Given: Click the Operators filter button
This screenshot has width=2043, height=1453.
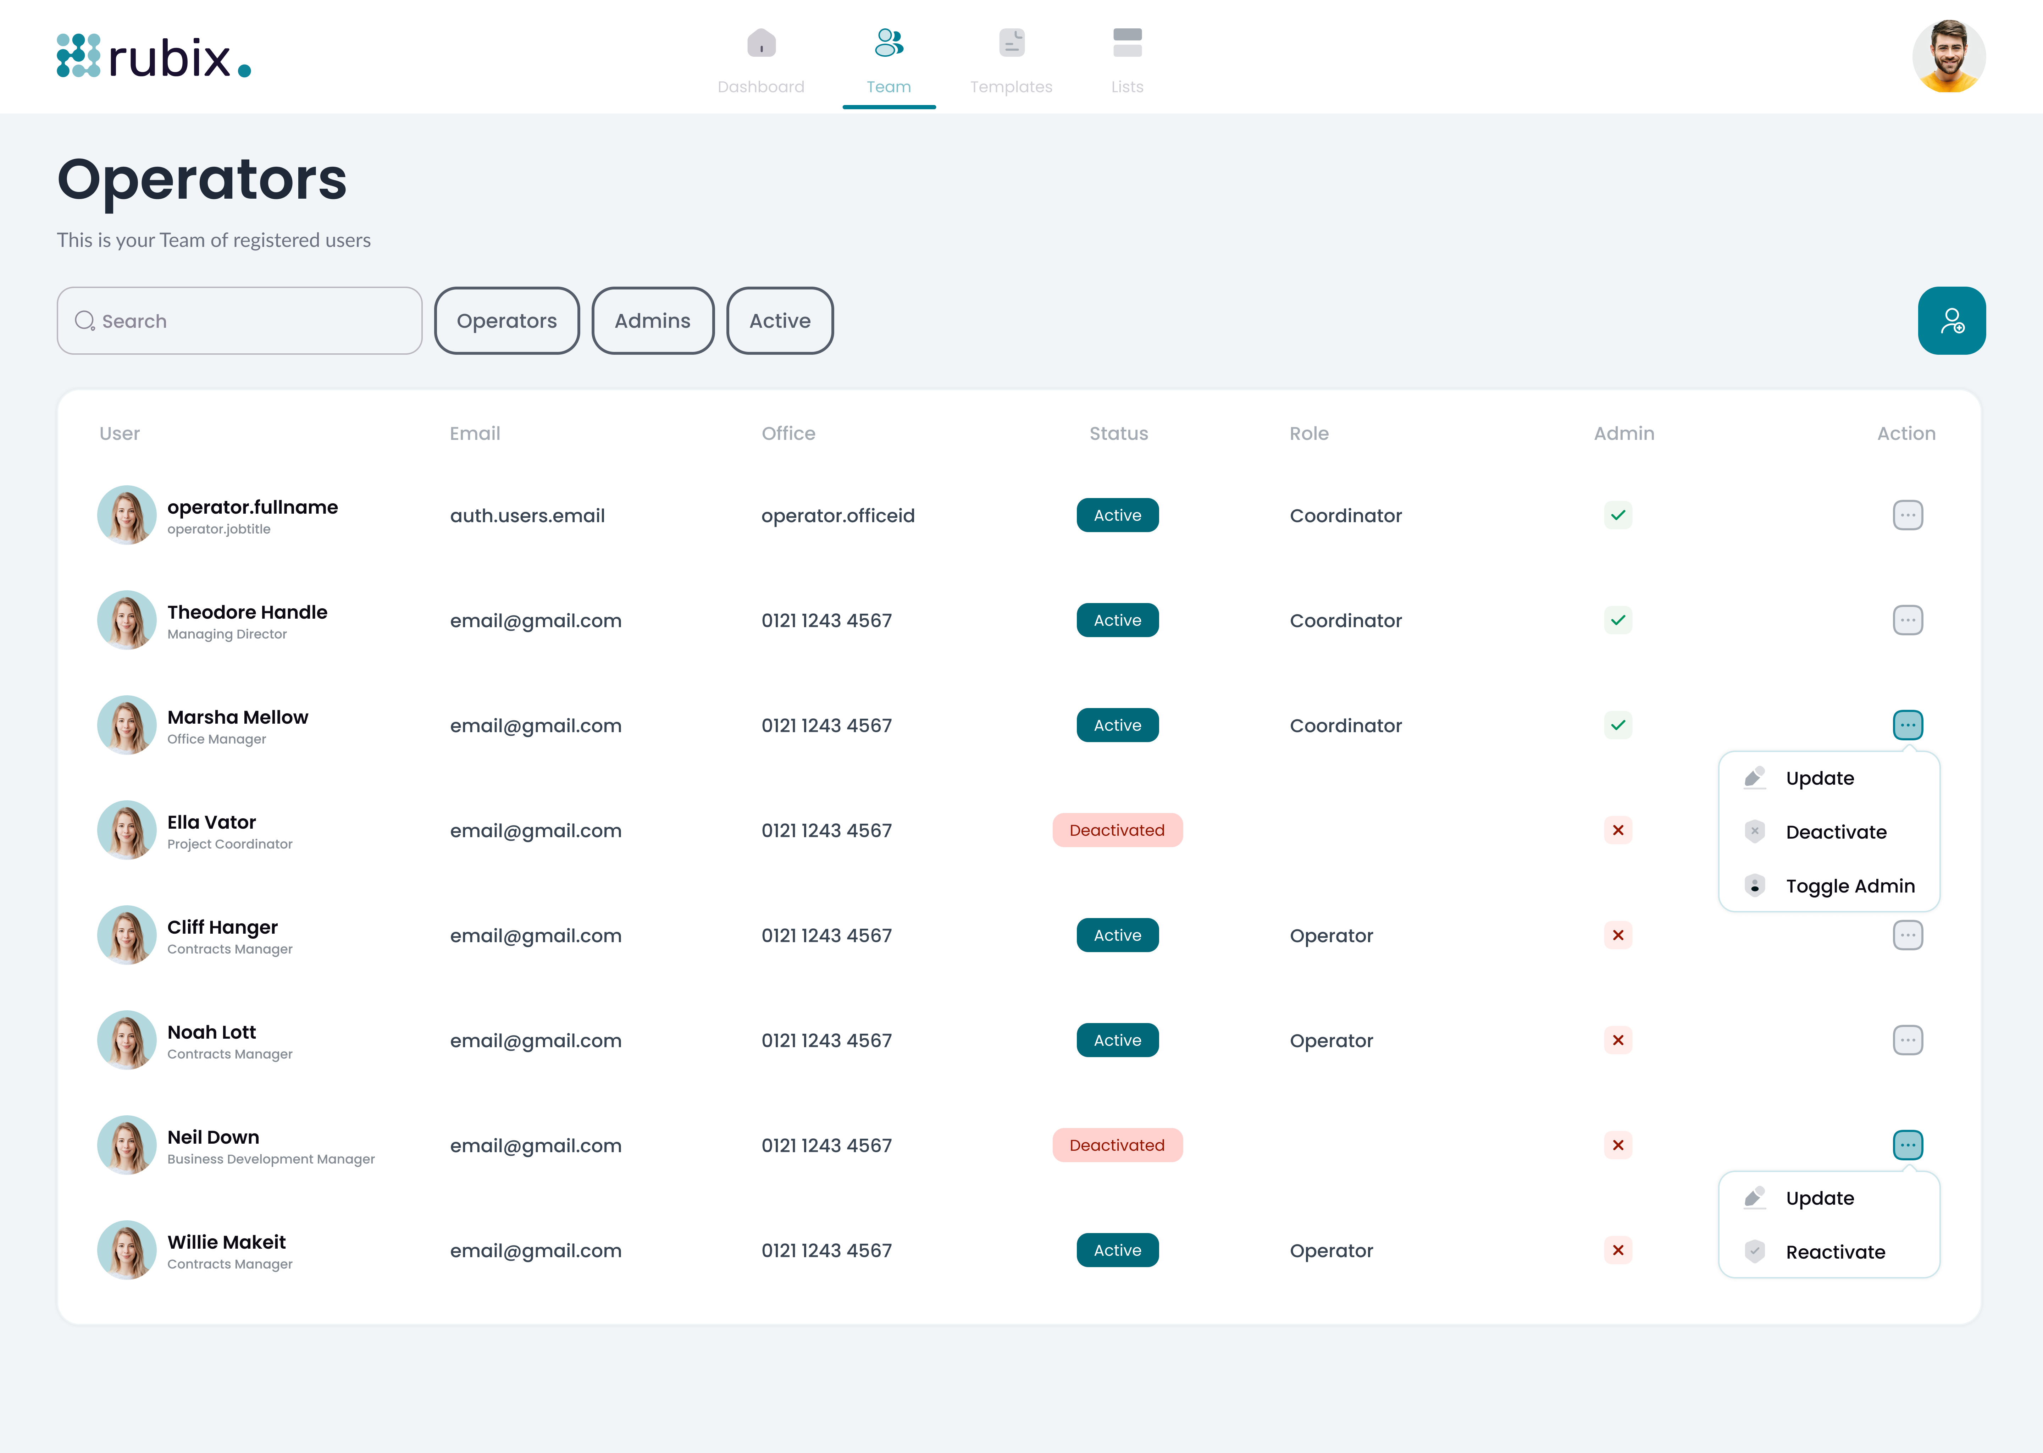Looking at the screenshot, I should tap(506, 320).
